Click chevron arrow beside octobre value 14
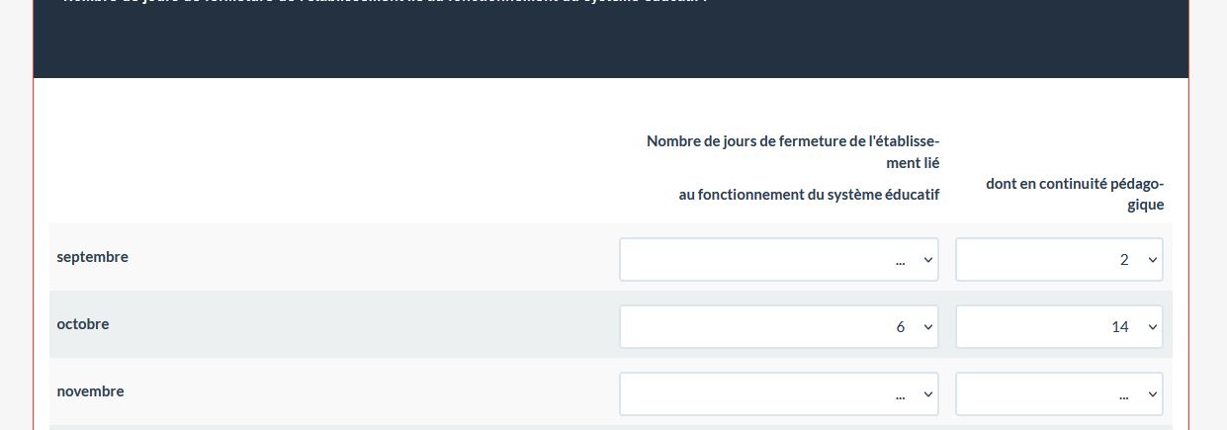The image size is (1227, 430). click(1152, 327)
